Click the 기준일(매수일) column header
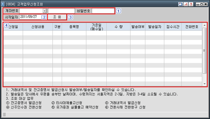This screenshot has width=210, height=119. click(x=96, y=27)
